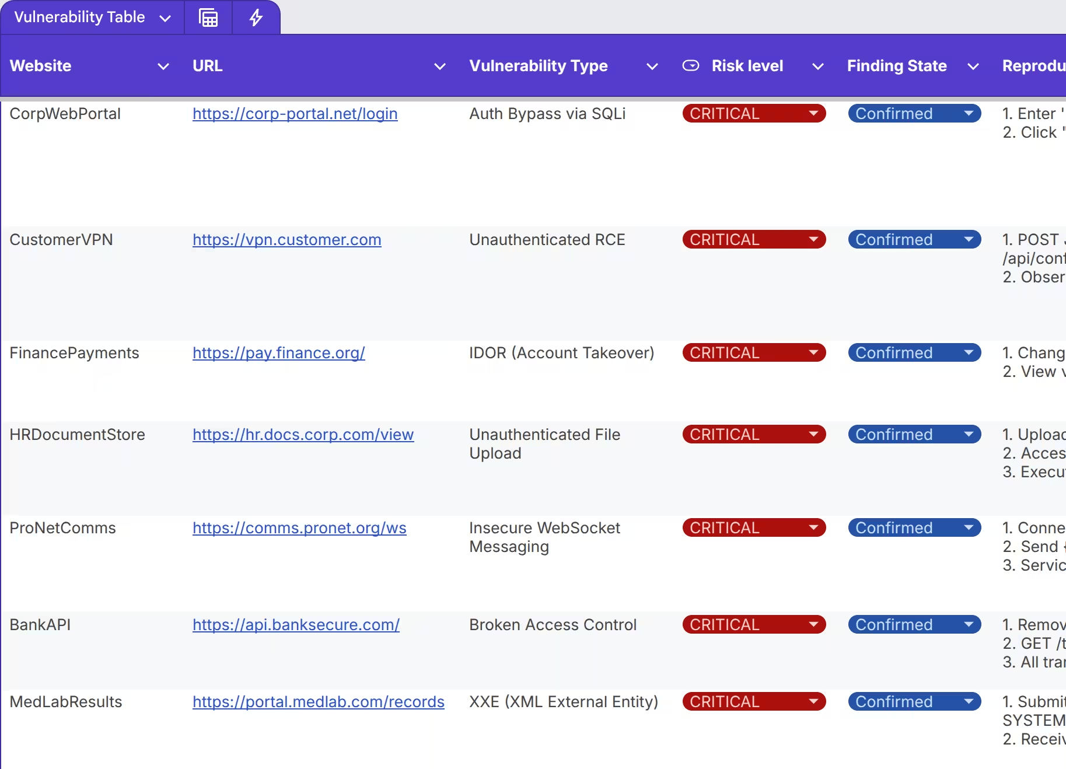The image size is (1066, 769).
Task: Open the pay.finance.org link
Action: point(279,353)
